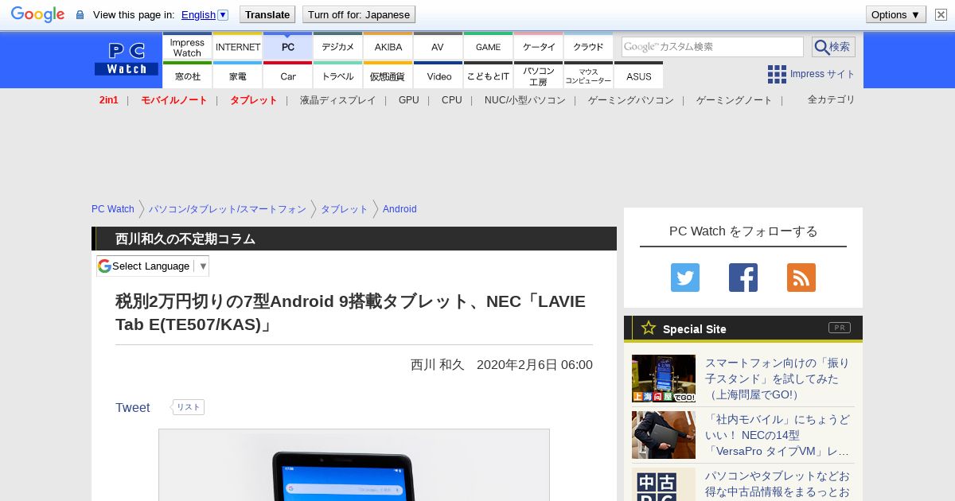This screenshot has height=501, width=955.
Task: Open the 全カテゴリ link
Action: (x=832, y=99)
